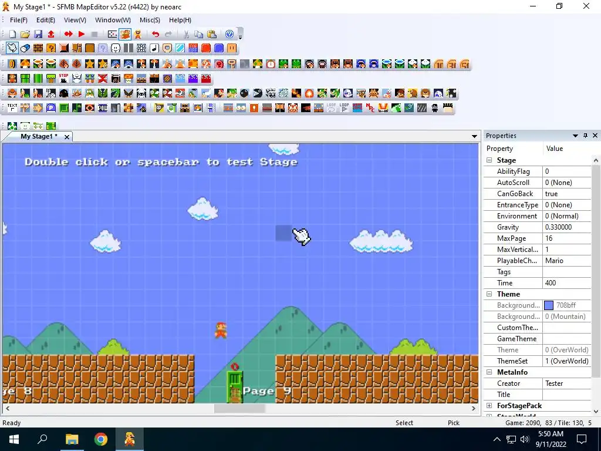Open Window menu
Viewport: 601px width, 451px height.
tap(113, 20)
